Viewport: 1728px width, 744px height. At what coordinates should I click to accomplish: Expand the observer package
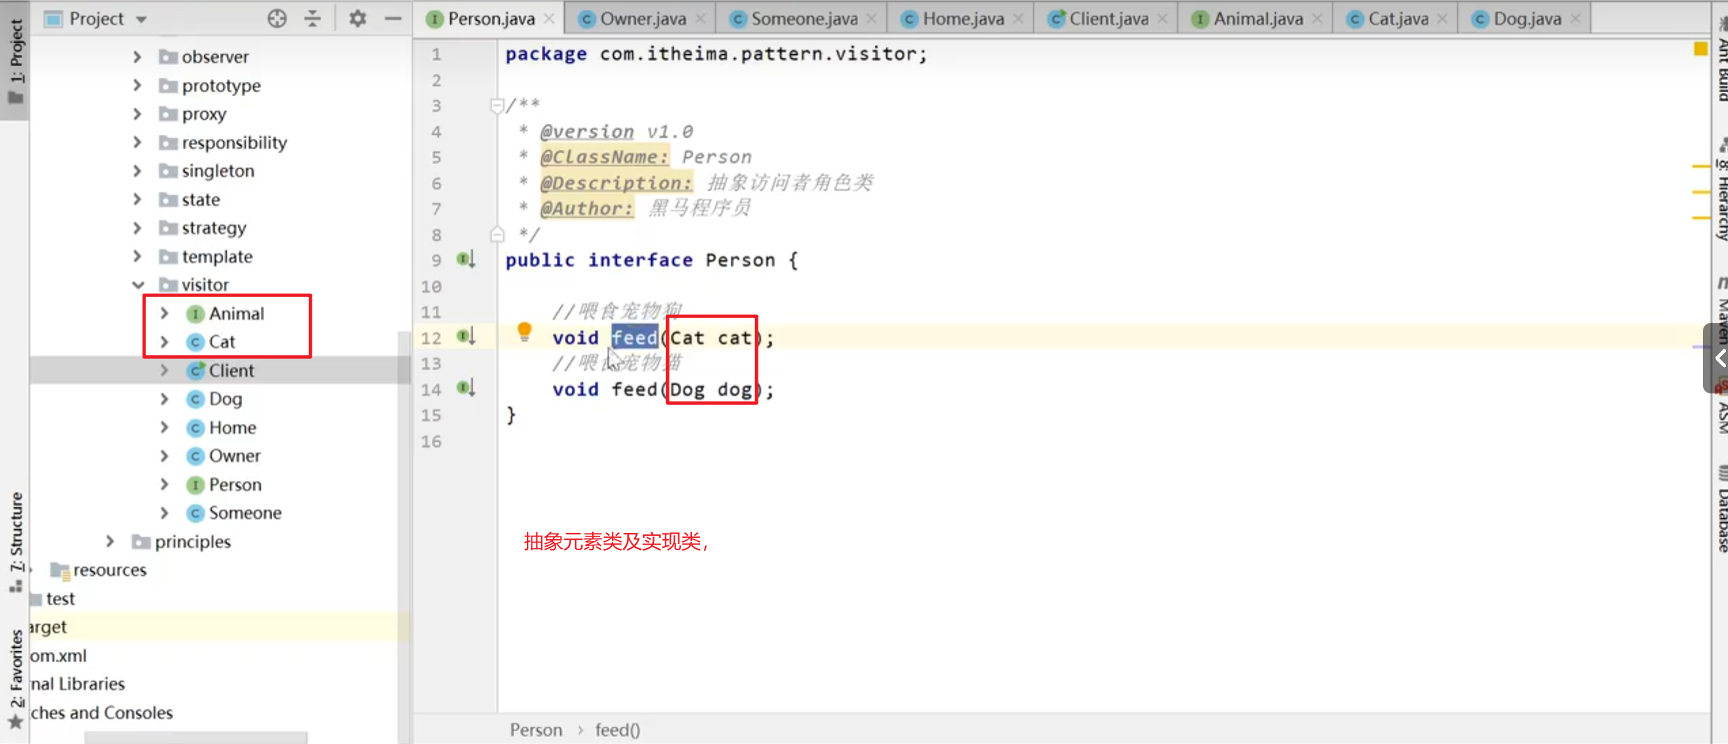137,56
